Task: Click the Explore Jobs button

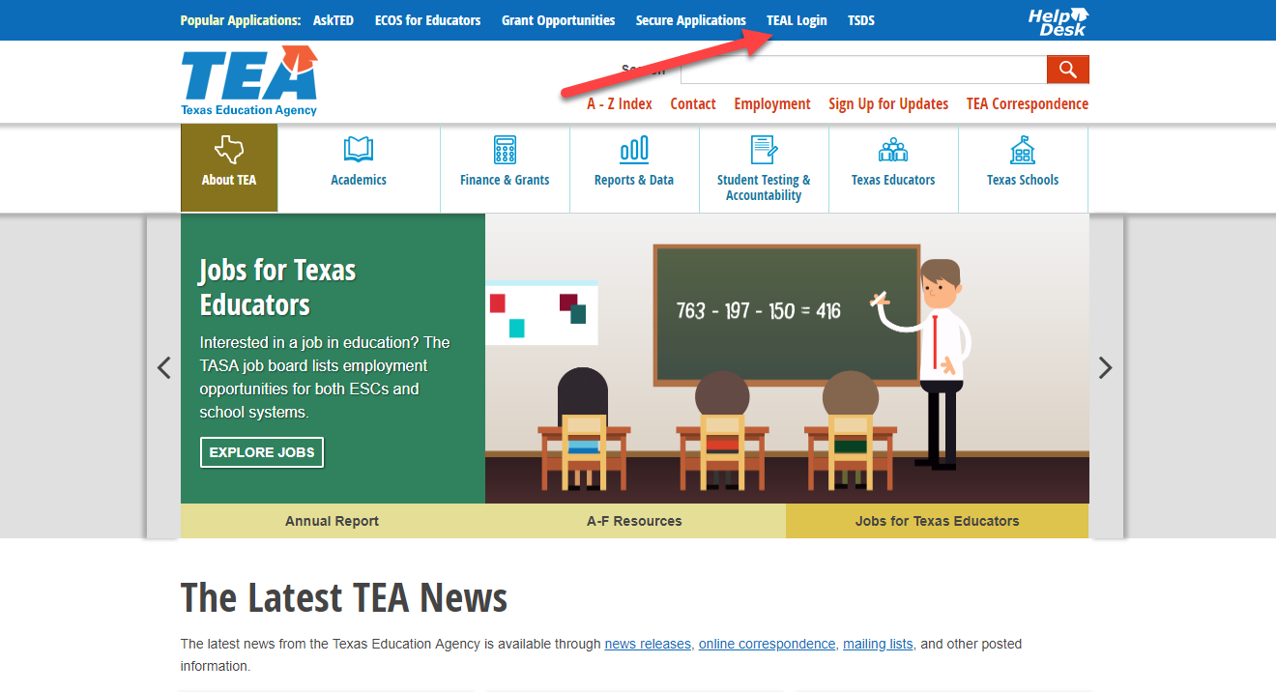Action: tap(261, 451)
